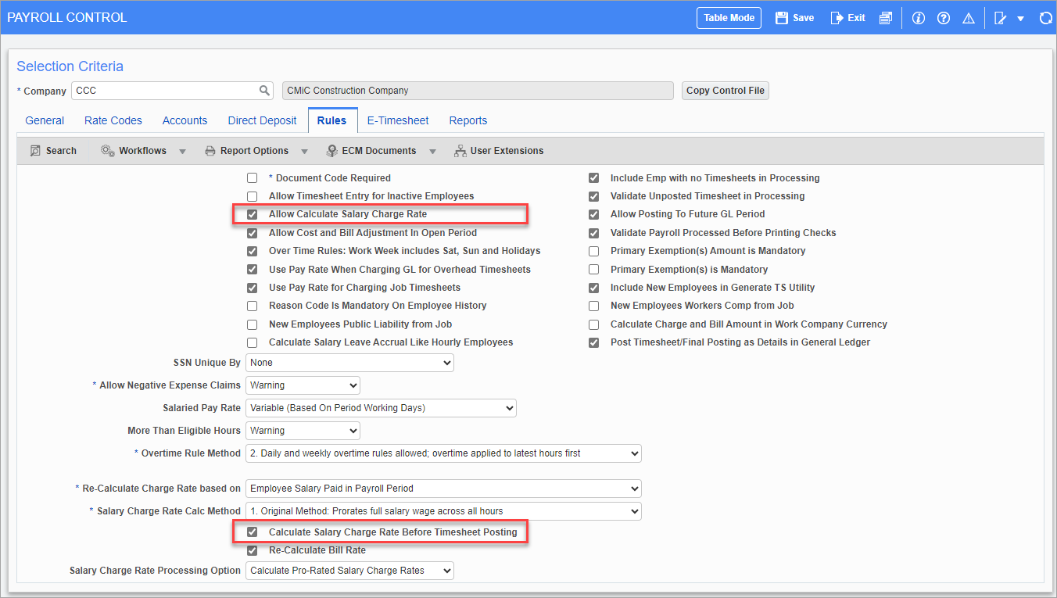Open the Accounts tab
This screenshot has width=1057, height=598.
pyautogui.click(x=185, y=120)
